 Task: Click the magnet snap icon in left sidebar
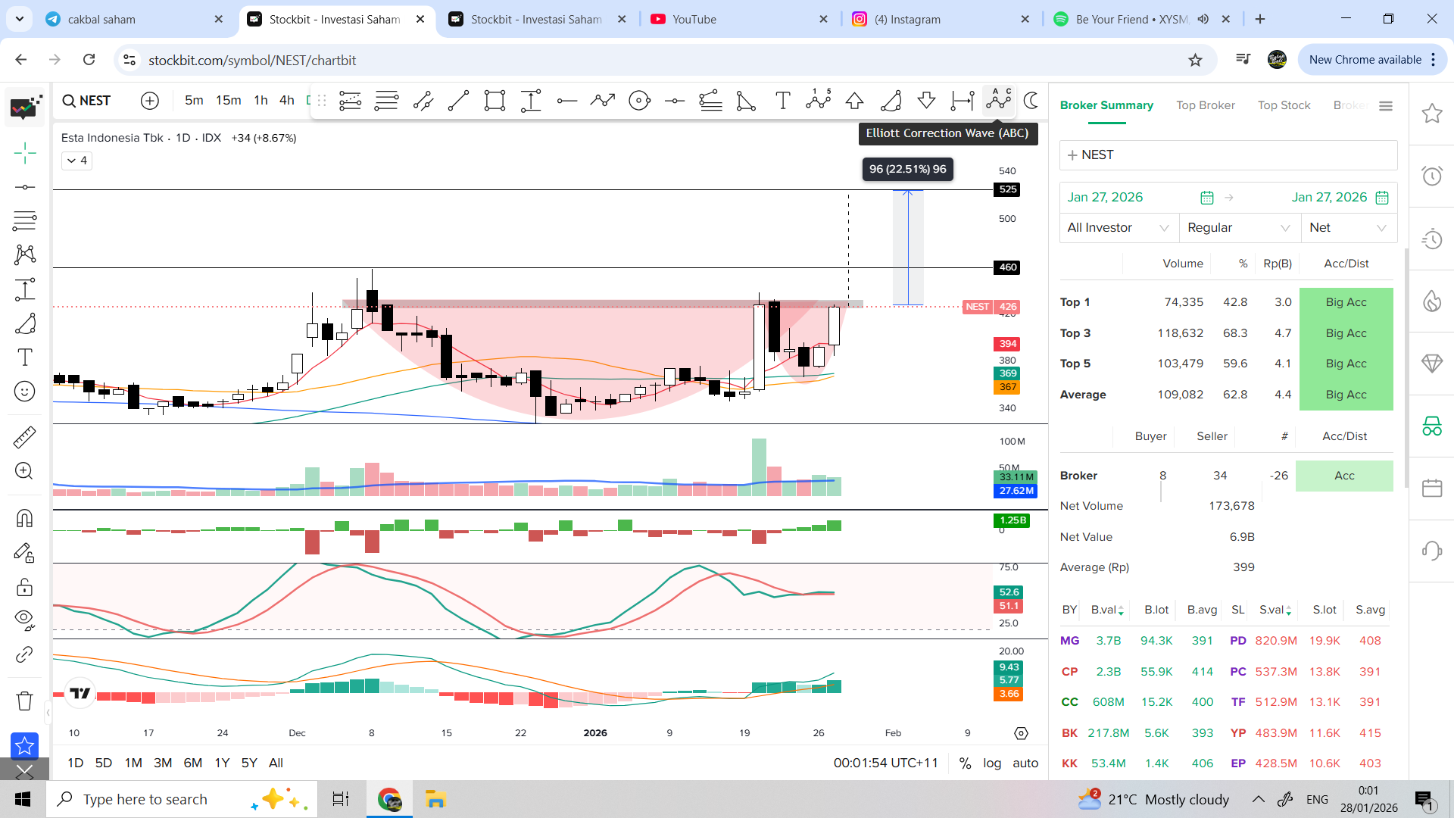pyautogui.click(x=24, y=518)
